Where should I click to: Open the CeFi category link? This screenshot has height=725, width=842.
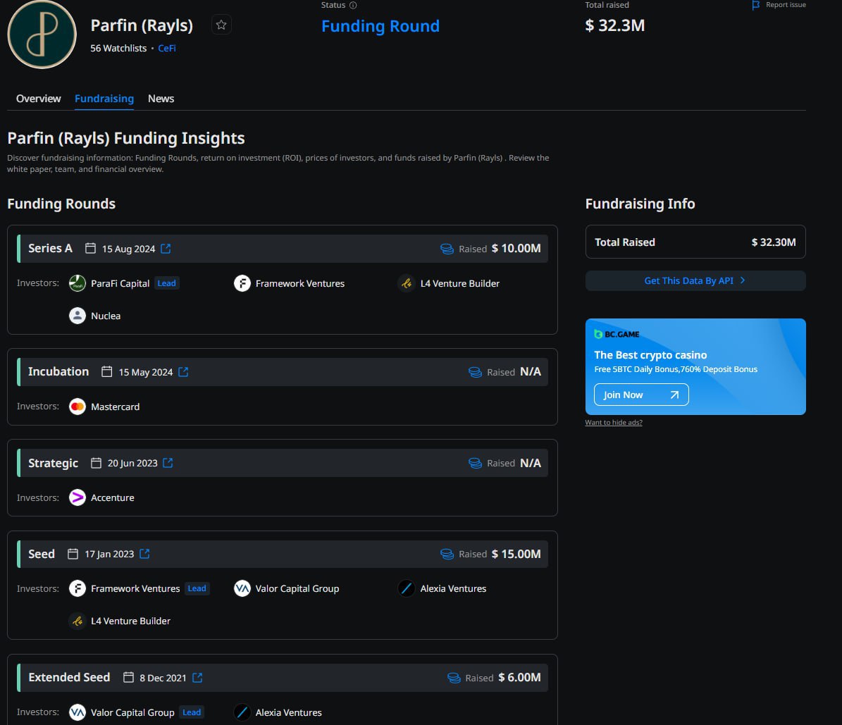point(166,48)
